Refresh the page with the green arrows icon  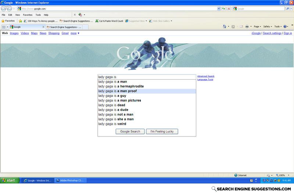coord(223,8)
